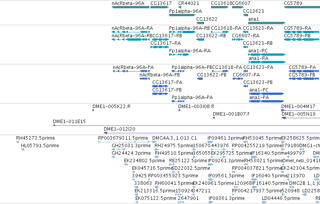320x204 pixels.
Task: Click the CG5789-PA protein feature
Action: (304, 71)
